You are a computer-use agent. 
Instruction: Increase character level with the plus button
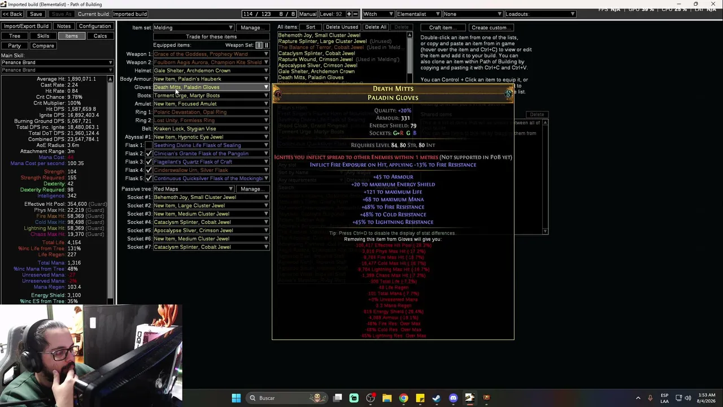[349, 14]
